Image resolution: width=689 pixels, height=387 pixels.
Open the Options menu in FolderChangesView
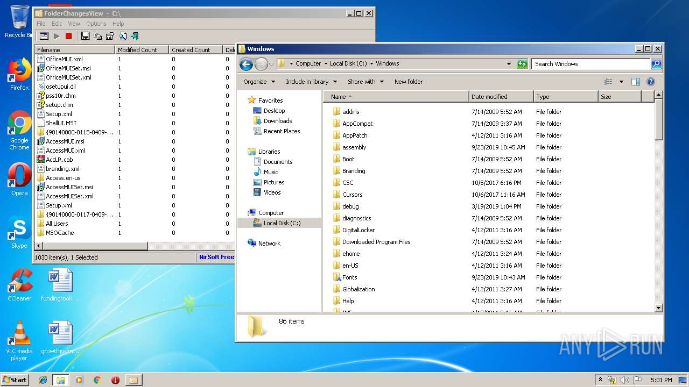(96, 24)
